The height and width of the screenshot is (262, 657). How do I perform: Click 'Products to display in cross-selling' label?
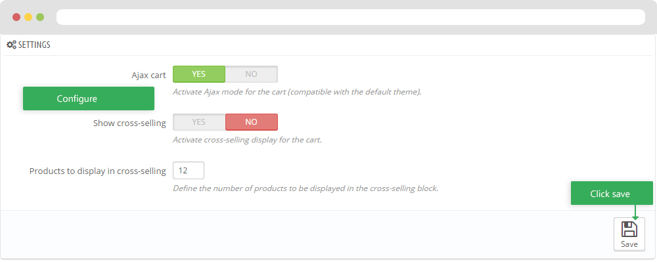click(x=98, y=171)
